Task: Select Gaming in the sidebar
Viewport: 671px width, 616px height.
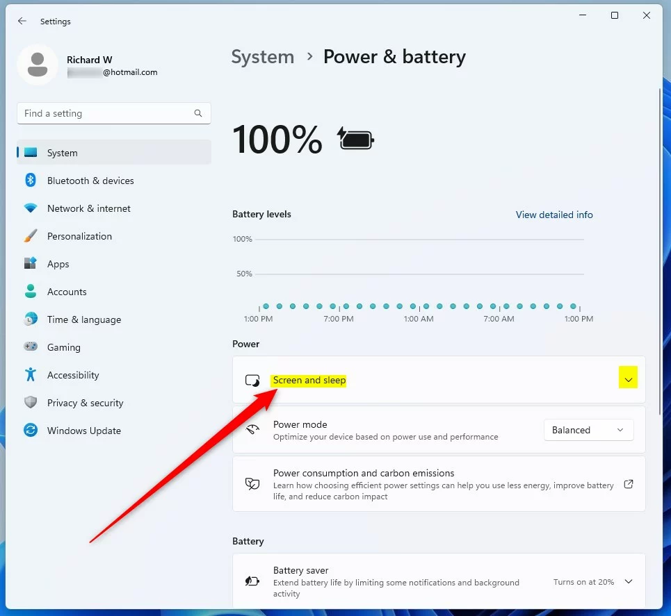Action: tap(114, 347)
